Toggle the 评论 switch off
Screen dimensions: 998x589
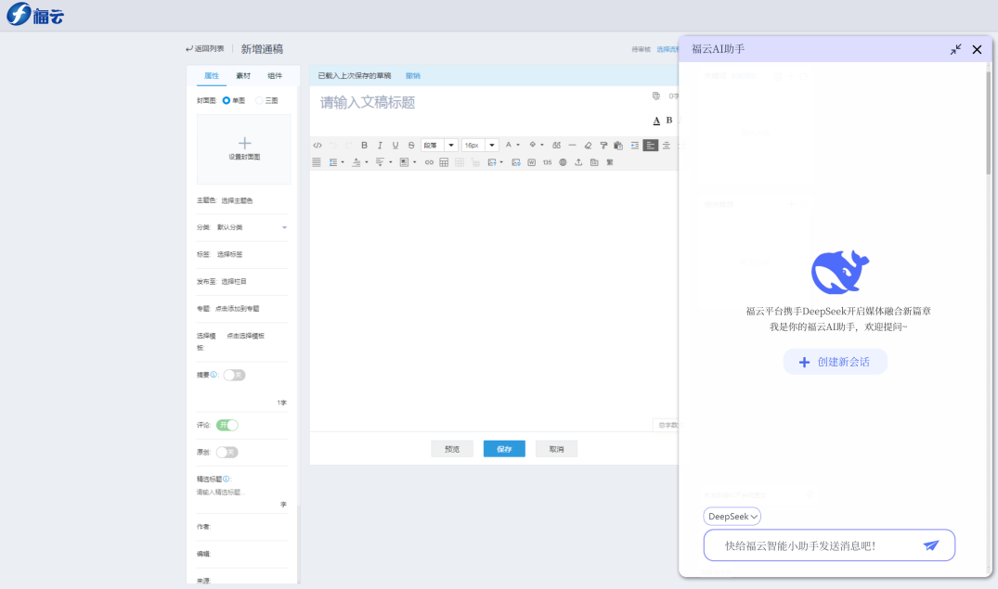pos(227,425)
